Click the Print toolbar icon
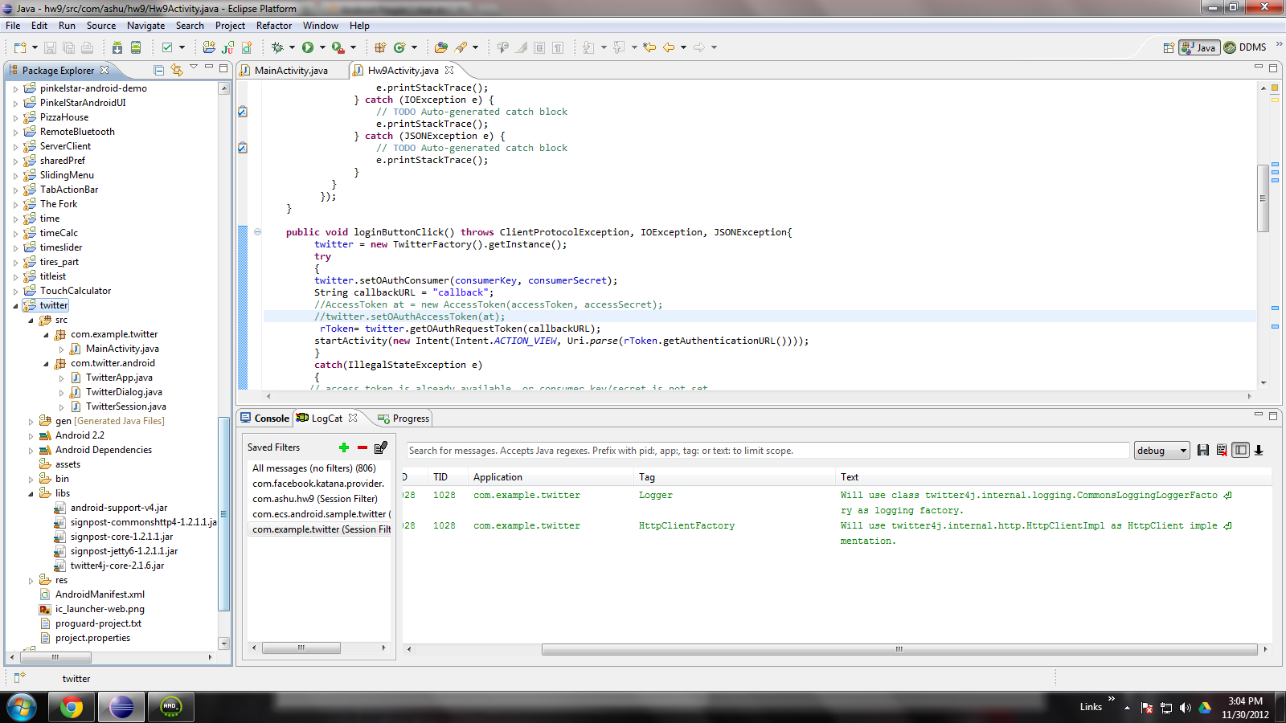 [87, 47]
